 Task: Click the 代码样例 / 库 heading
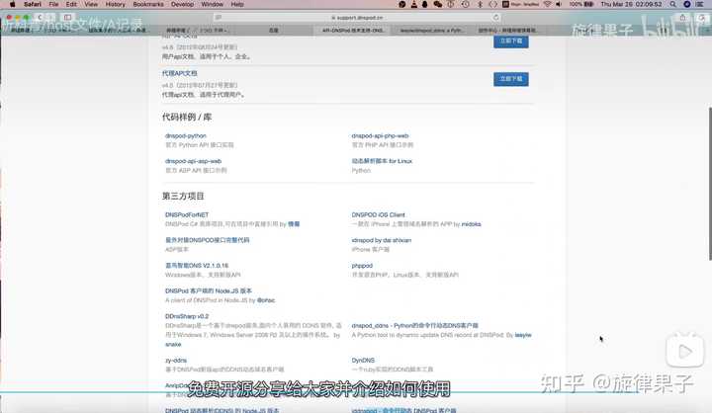click(x=187, y=118)
